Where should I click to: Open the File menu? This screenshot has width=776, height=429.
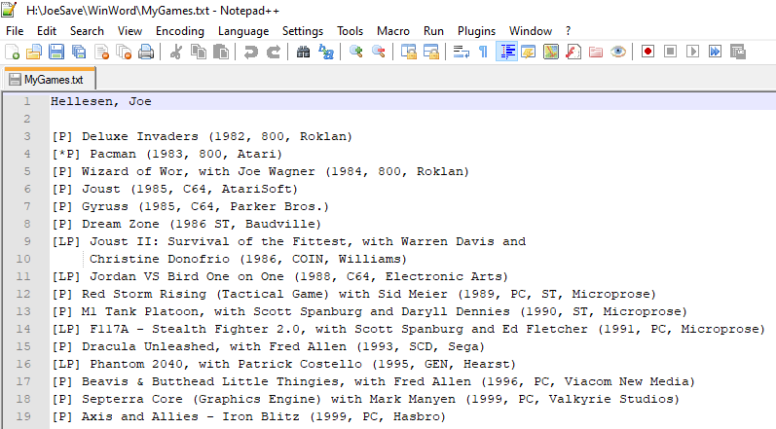[x=15, y=31]
